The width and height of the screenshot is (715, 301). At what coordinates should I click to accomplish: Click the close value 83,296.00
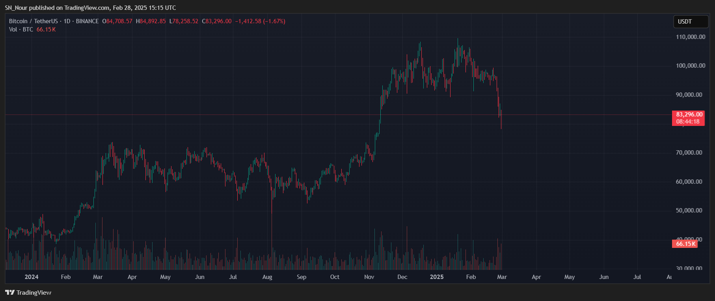coord(219,21)
